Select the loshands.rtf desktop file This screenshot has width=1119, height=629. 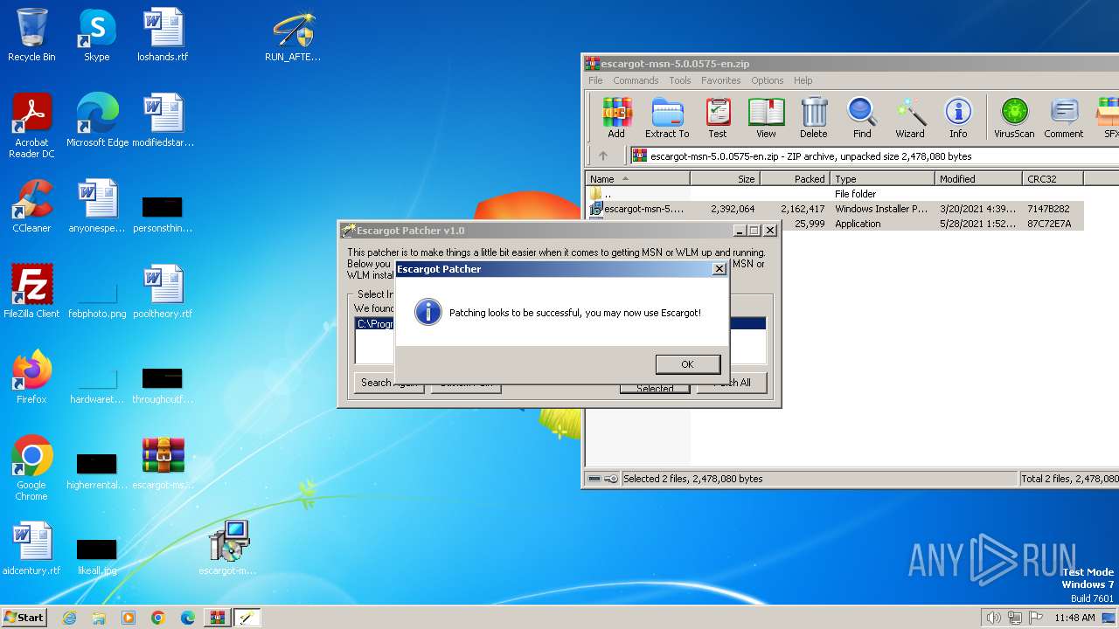(163, 36)
